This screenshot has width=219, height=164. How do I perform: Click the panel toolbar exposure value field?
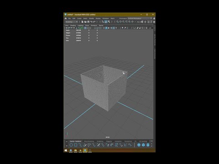[150, 28]
